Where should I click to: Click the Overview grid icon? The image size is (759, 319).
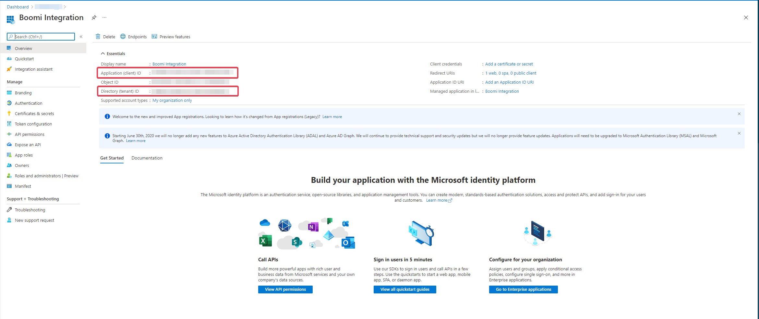tap(9, 48)
